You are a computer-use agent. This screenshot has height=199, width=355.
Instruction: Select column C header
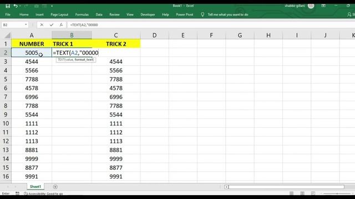116,35
